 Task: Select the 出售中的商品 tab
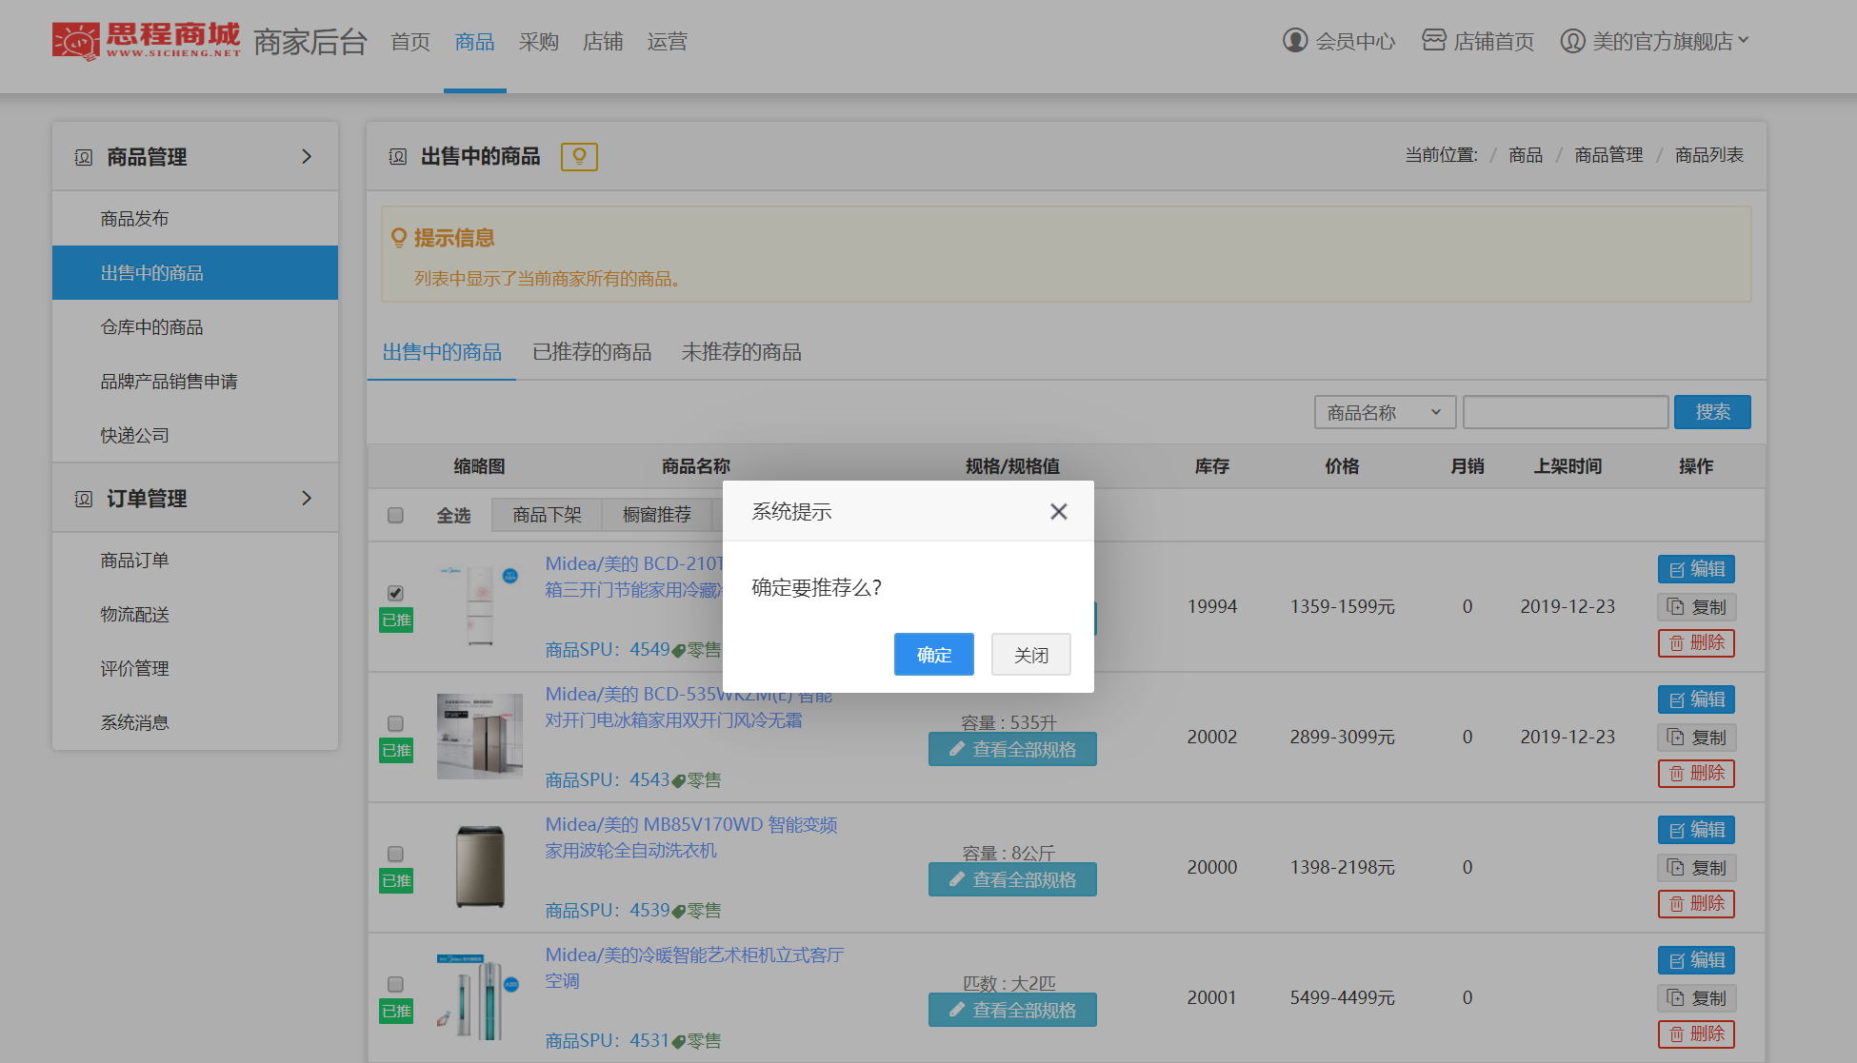point(442,352)
